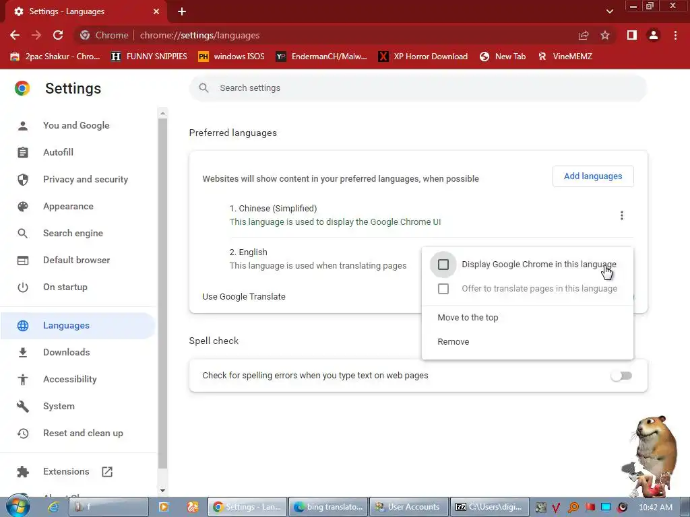Open the tab search chevron in title bar
This screenshot has height=517, width=690.
pyautogui.click(x=609, y=11)
